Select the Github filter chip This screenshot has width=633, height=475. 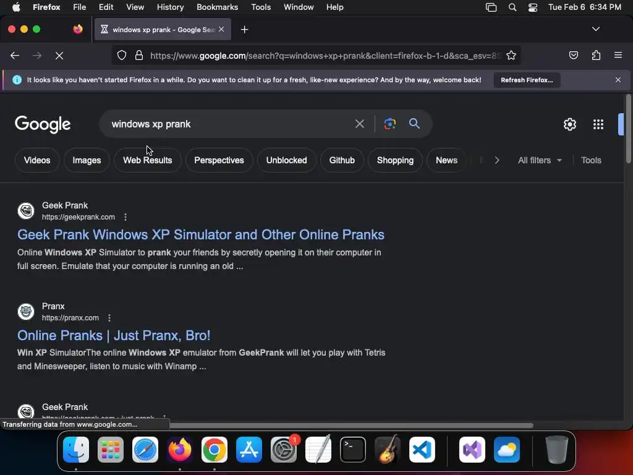(341, 160)
